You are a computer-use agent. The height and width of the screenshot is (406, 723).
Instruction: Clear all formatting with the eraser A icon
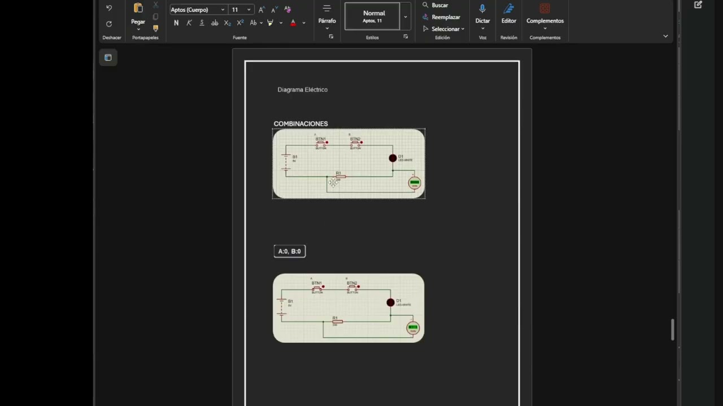click(x=288, y=10)
